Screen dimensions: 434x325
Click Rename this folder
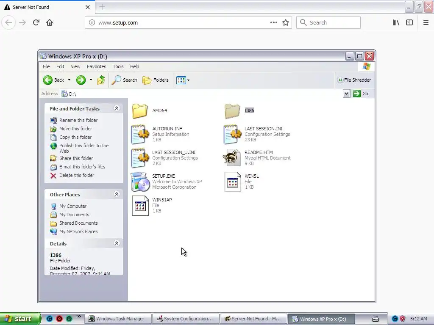coord(78,120)
